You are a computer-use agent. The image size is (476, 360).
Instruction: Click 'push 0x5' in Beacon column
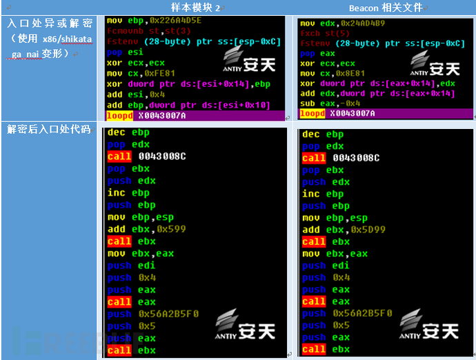click(326, 326)
